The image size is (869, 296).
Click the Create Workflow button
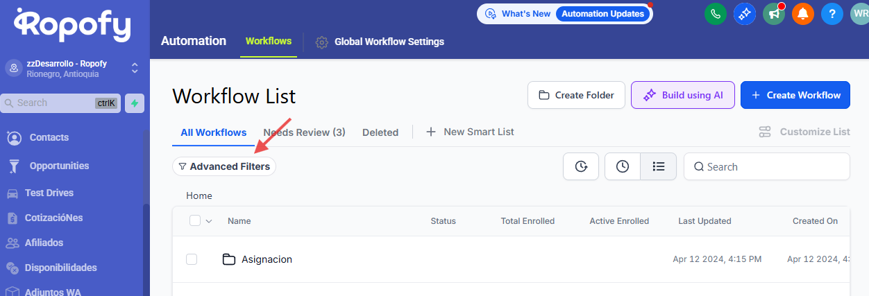pyautogui.click(x=795, y=96)
